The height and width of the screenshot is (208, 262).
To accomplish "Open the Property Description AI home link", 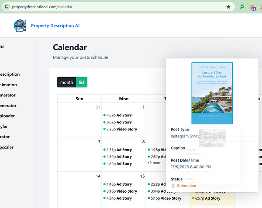I will pyautogui.click(x=55, y=26).
